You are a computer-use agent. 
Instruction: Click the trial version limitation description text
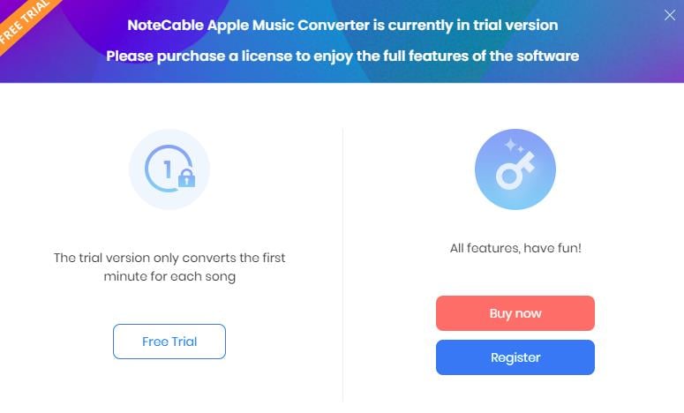(x=169, y=267)
